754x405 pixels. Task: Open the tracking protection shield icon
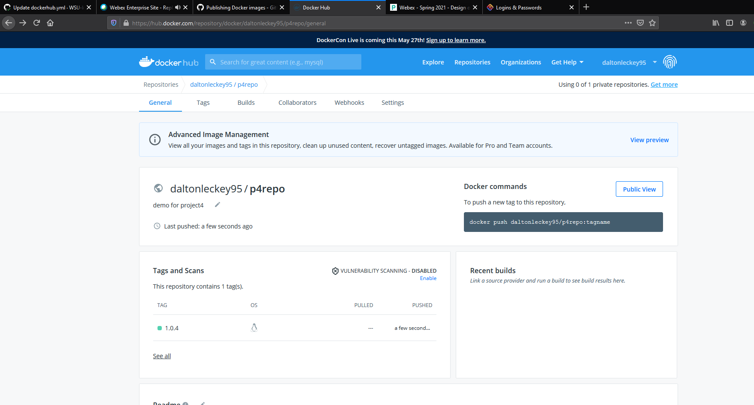click(114, 23)
